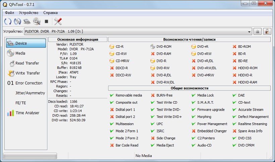Click the rescan devices refresh icon

pyautogui.click(x=7, y=21)
